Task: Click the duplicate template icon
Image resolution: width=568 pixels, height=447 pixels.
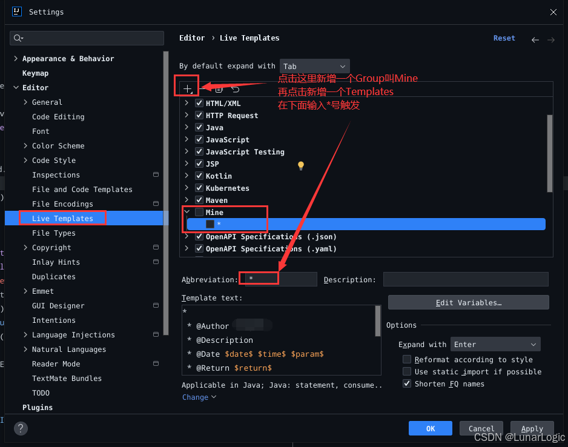Action: point(219,89)
